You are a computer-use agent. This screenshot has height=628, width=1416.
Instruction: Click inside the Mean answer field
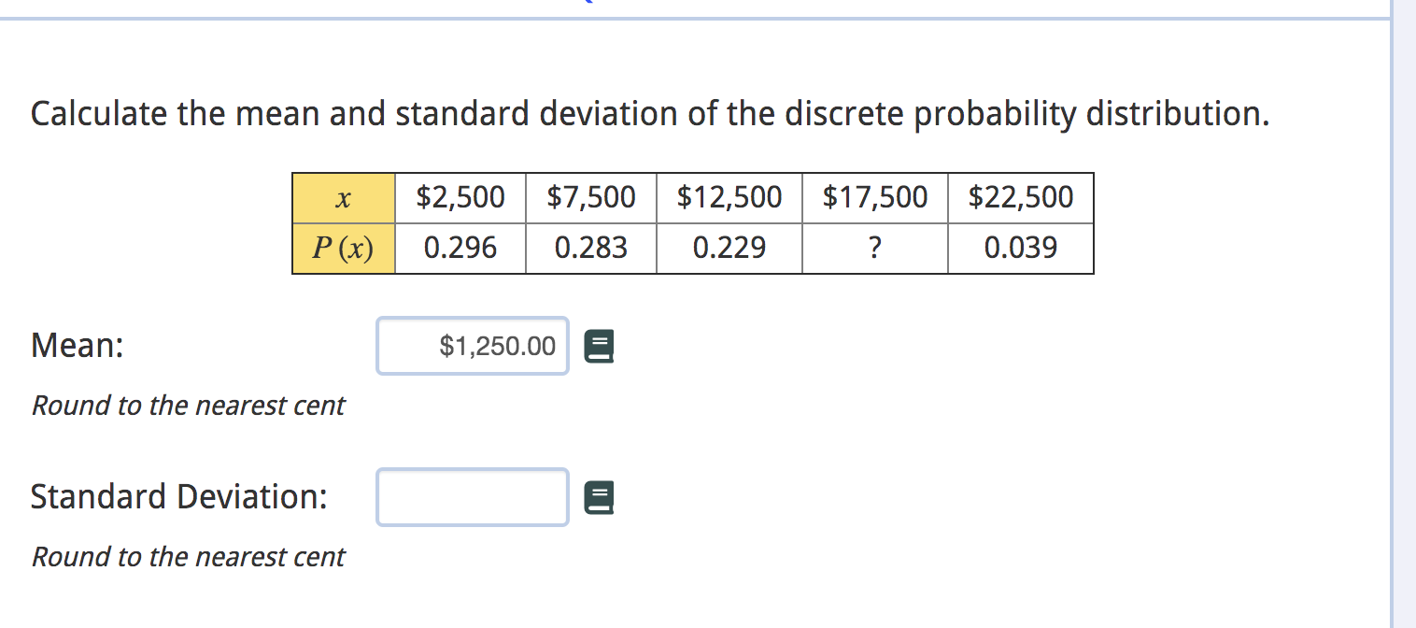(x=472, y=346)
